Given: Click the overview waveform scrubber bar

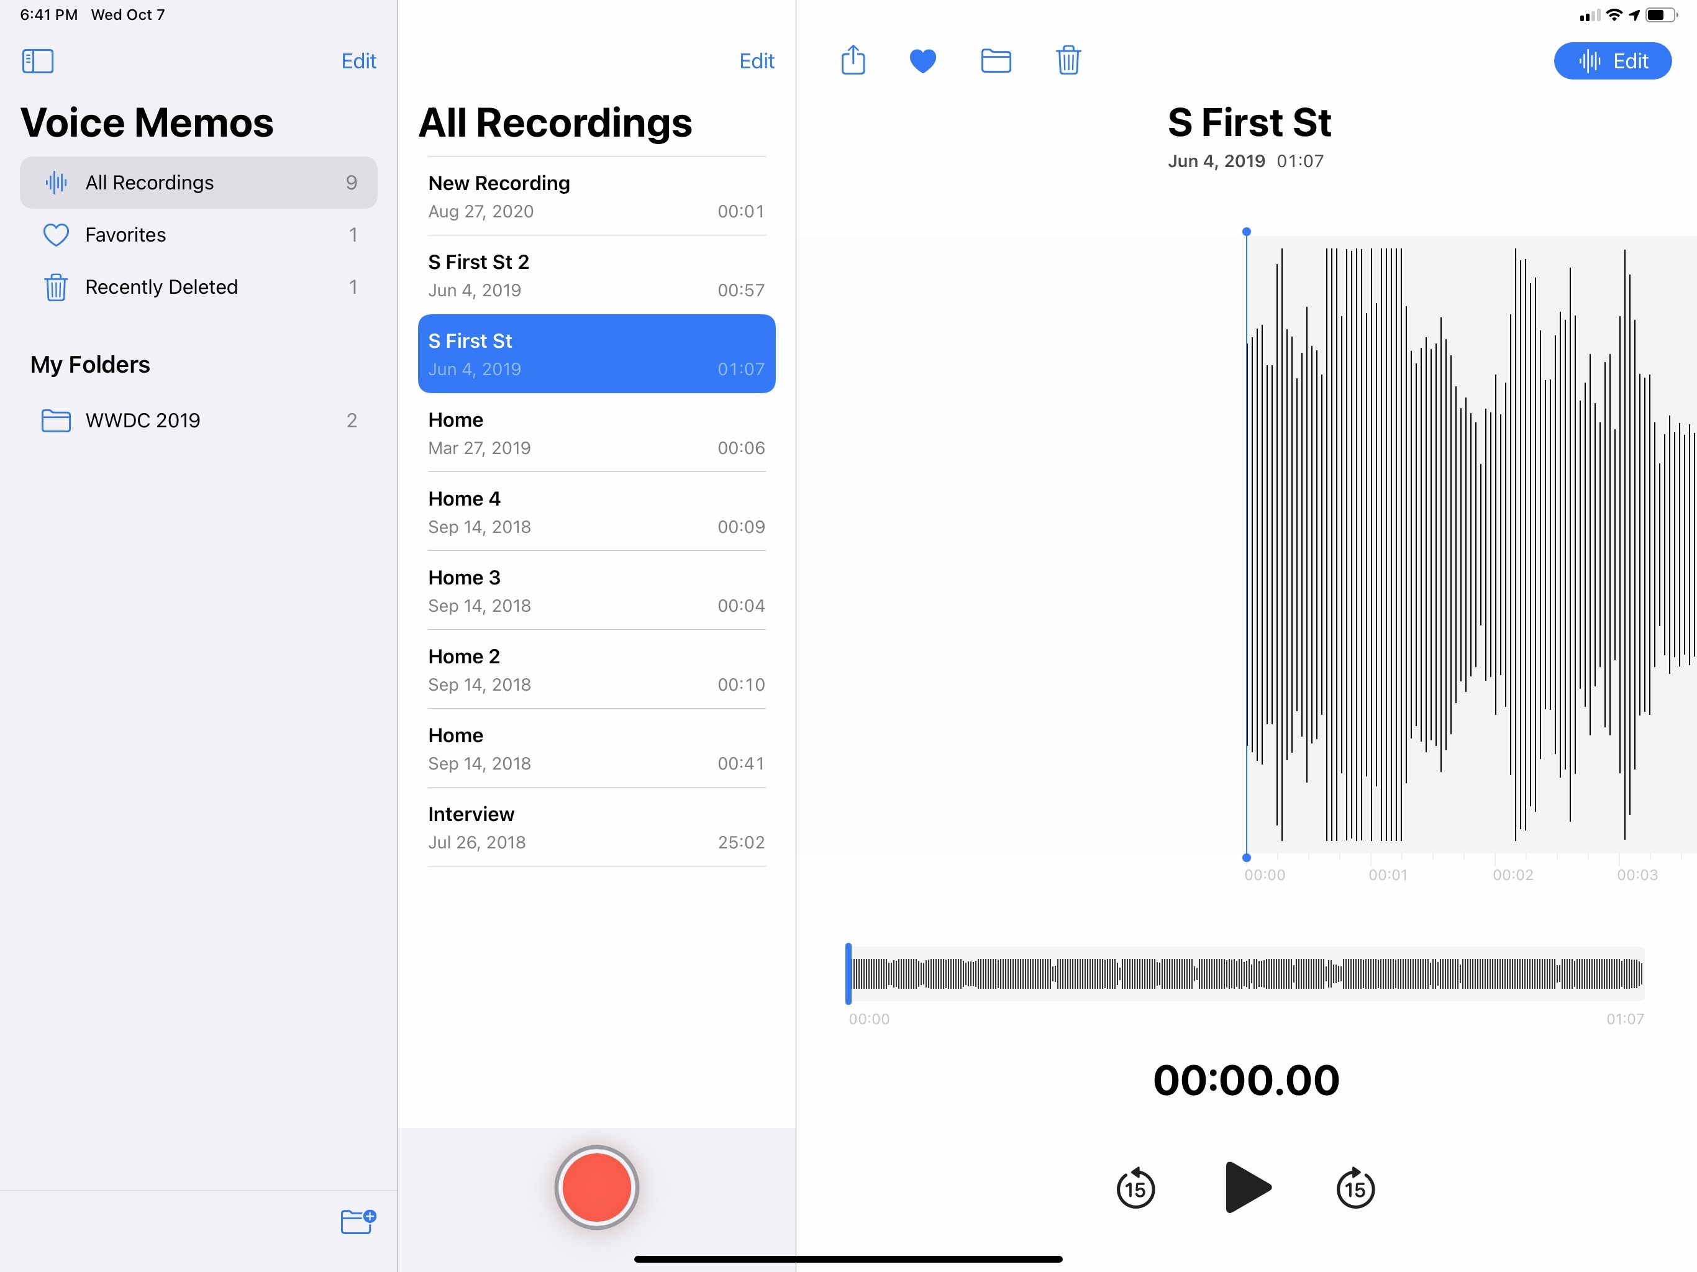Looking at the screenshot, I should point(1246,973).
